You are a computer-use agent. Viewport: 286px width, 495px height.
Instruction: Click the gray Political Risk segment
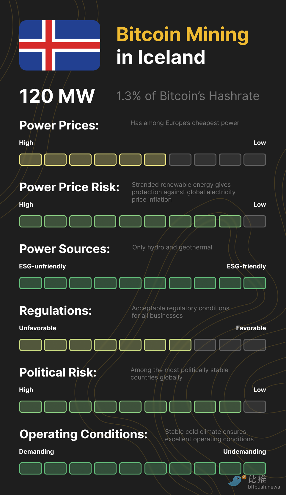255,407
